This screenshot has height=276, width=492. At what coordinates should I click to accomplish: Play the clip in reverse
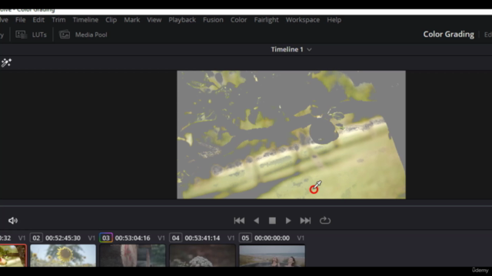click(256, 221)
